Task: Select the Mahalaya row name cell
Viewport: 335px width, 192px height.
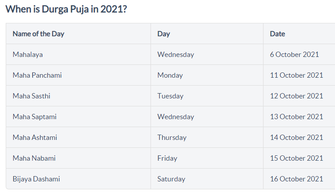Action: click(x=28, y=55)
